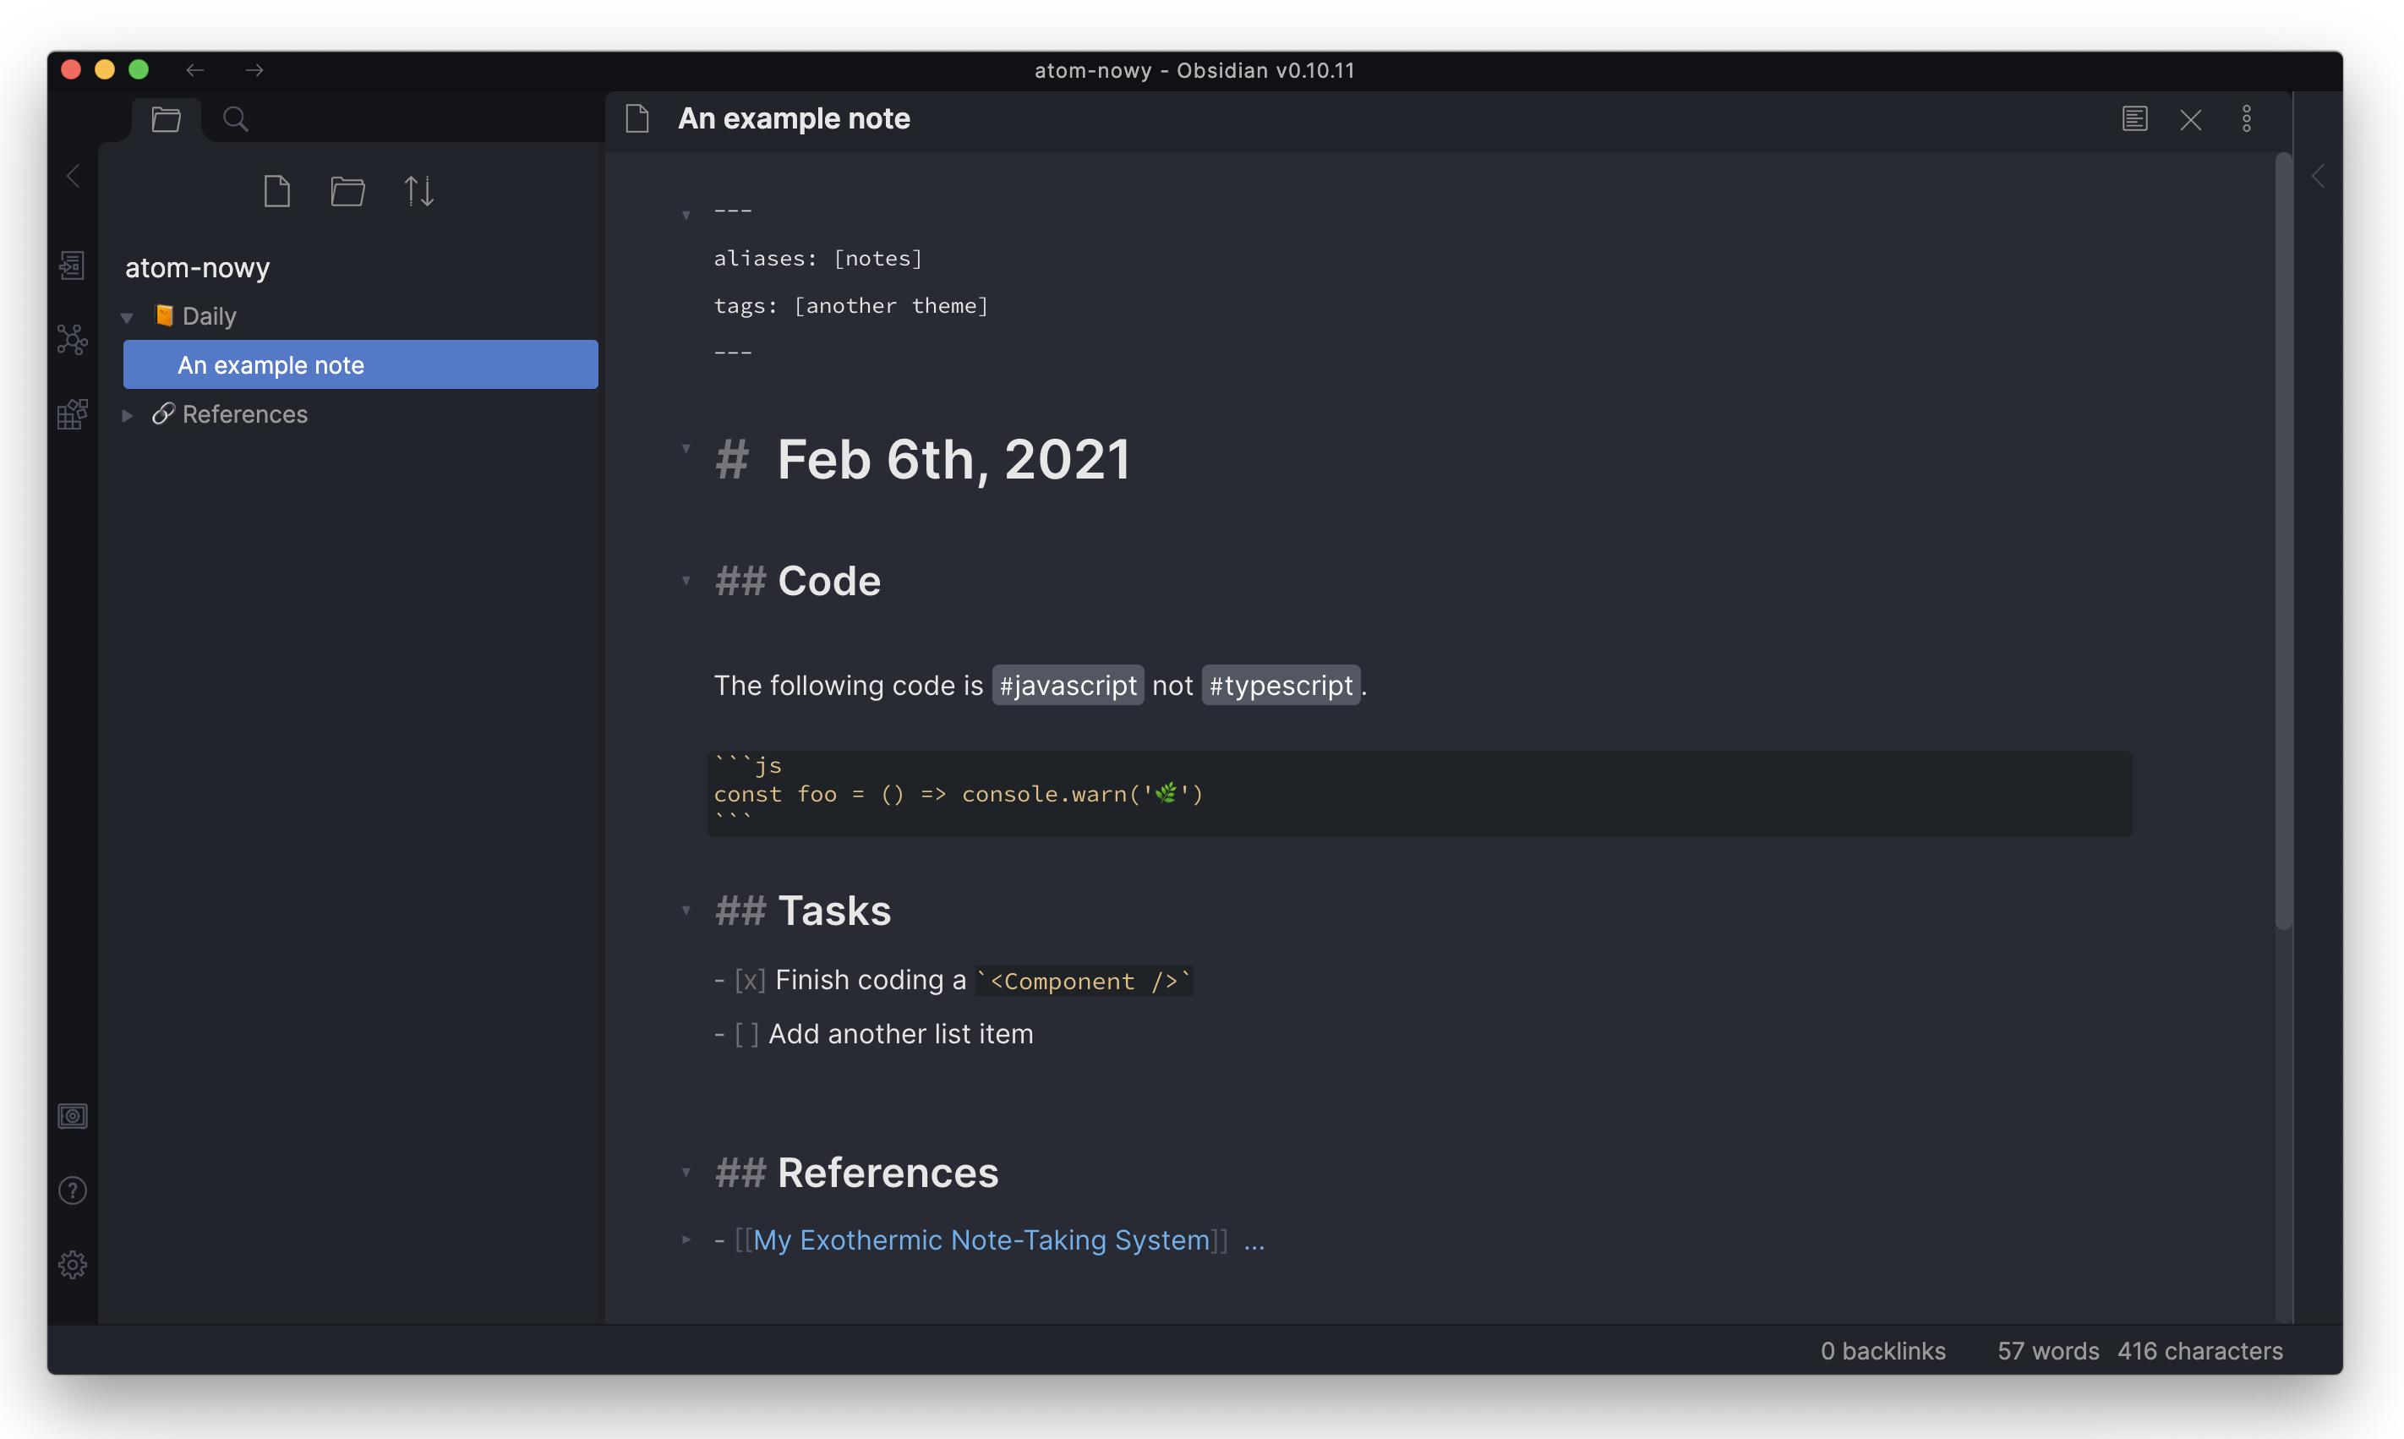Follow My Exothermic Note-Taking System link
The image size is (2404, 1439).
coord(981,1240)
